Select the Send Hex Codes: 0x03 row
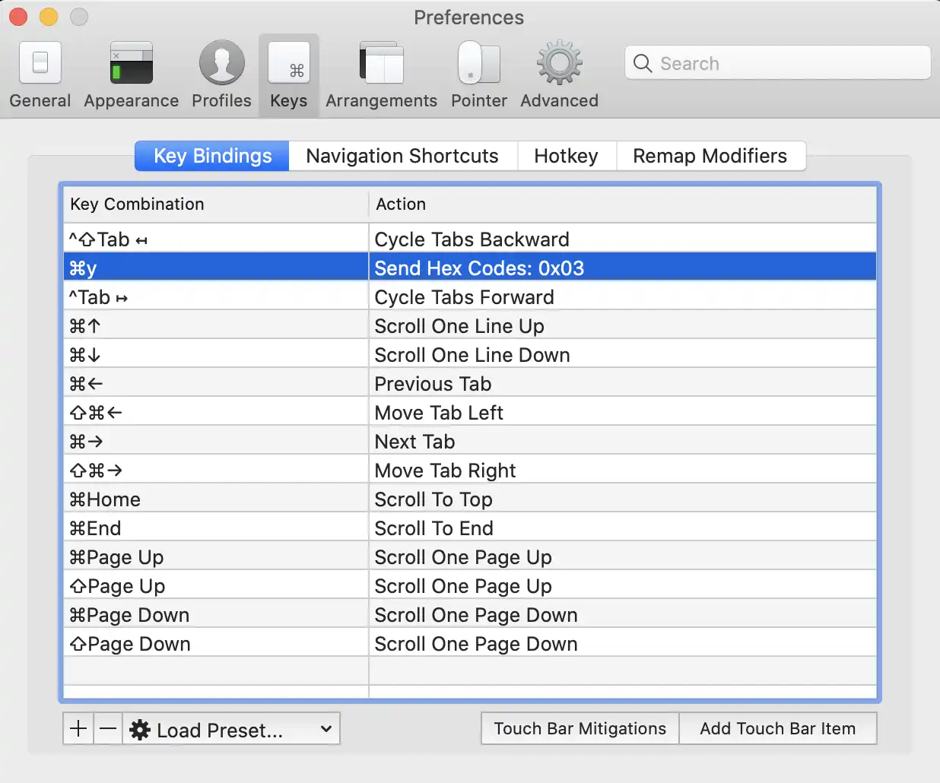The width and height of the screenshot is (940, 783). point(470,268)
